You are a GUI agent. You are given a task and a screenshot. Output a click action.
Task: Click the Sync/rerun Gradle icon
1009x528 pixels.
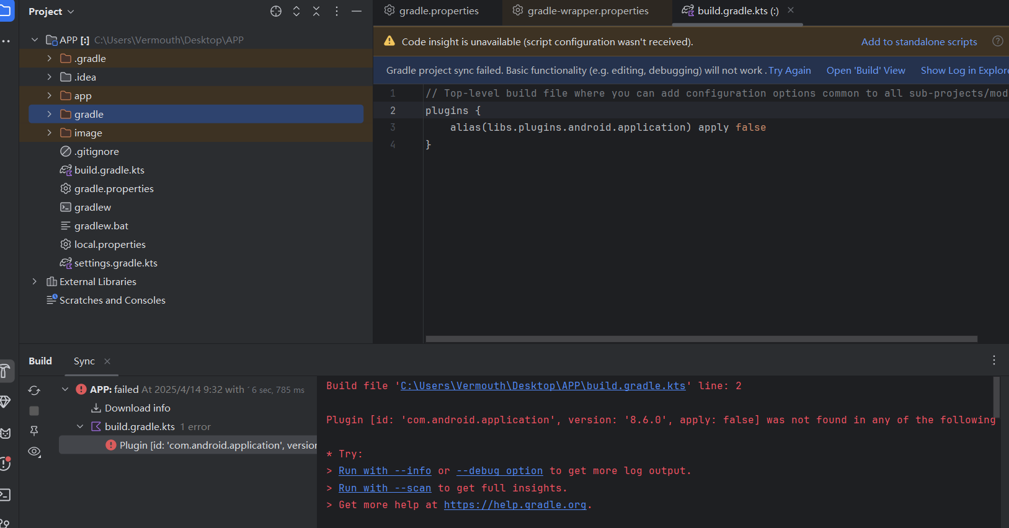point(34,390)
